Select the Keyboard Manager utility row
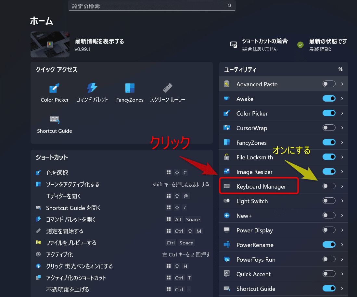Screen dimensions: 357x297 284,186
